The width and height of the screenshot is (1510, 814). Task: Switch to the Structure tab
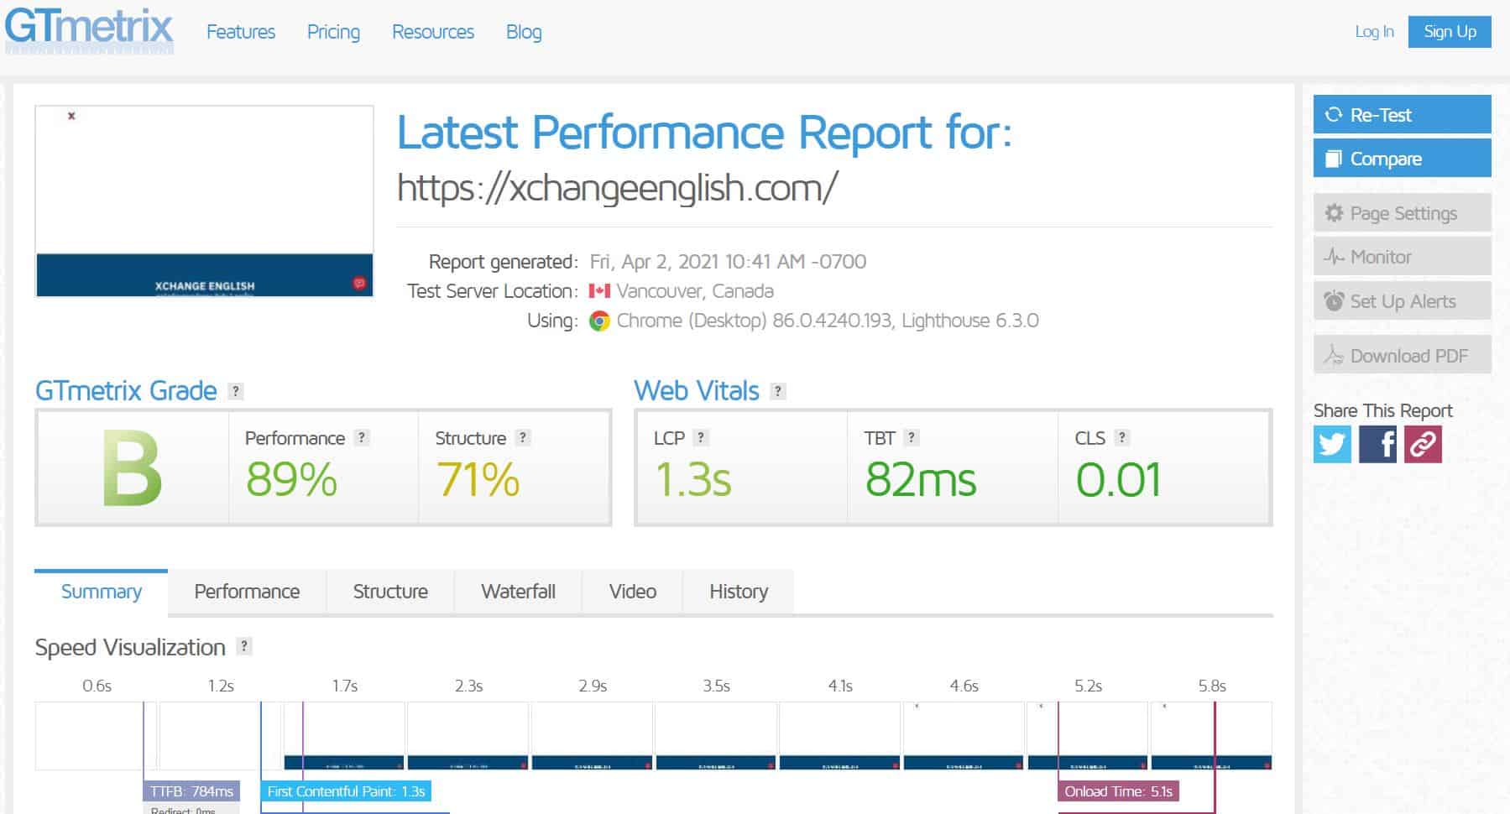(390, 592)
